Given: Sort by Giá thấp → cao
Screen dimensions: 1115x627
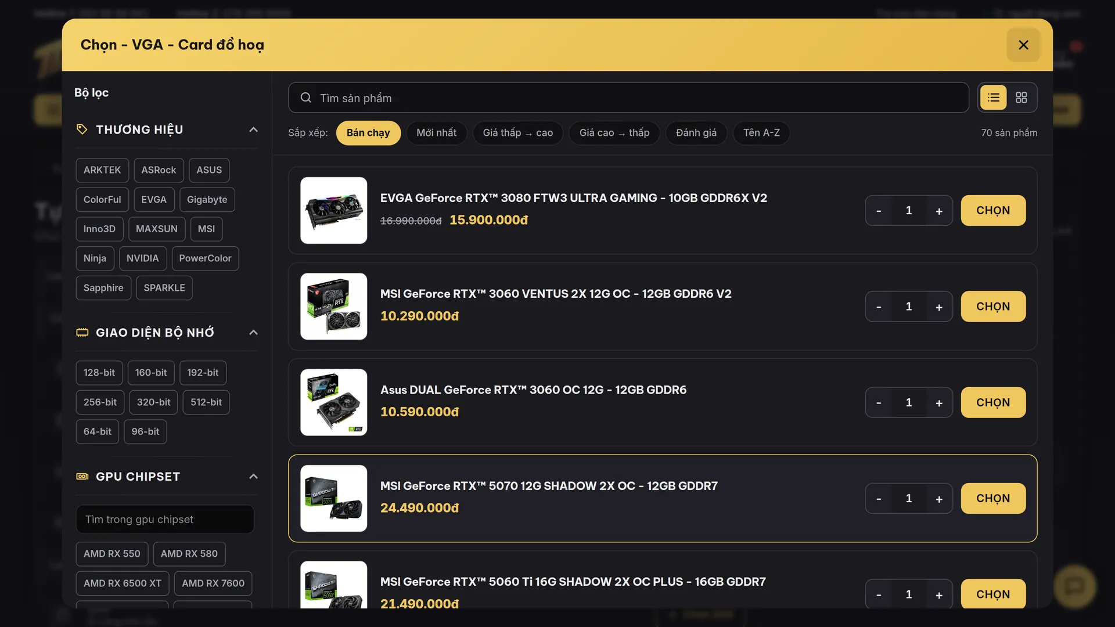Looking at the screenshot, I should click(518, 133).
